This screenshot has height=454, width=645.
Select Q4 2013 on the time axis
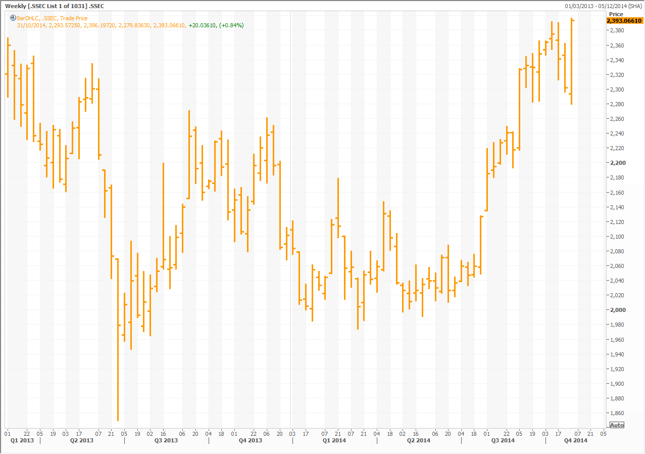pos(250,440)
